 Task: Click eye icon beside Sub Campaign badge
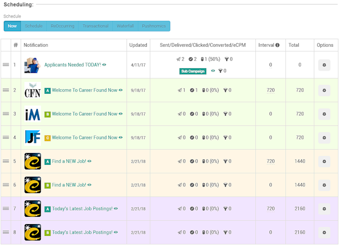point(213,71)
